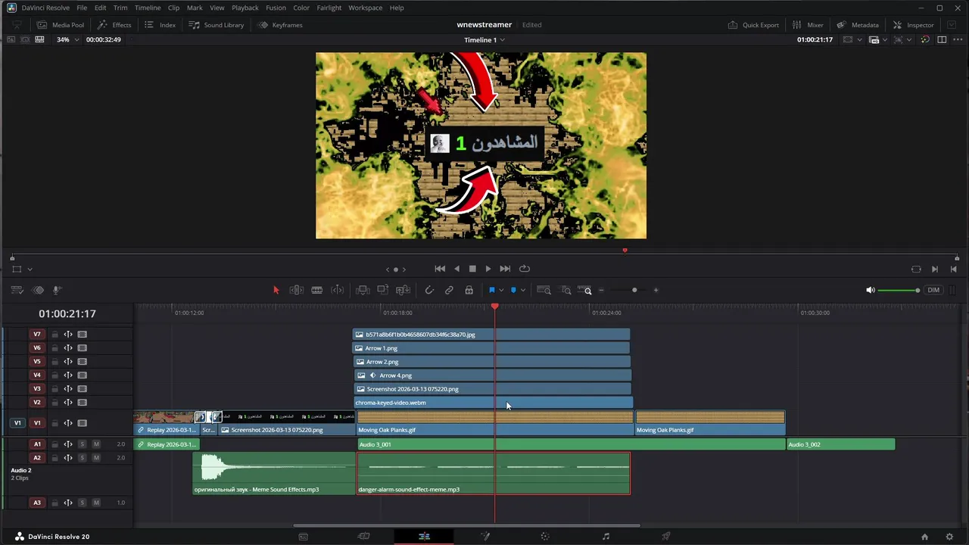Select the Arrow 4.png clip
The width and height of the screenshot is (969, 545).
(493, 375)
